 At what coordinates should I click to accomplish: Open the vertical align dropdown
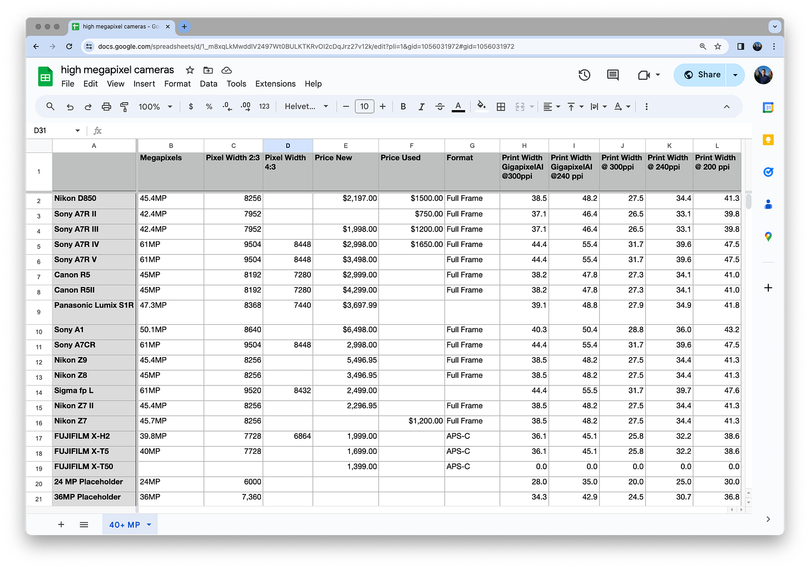click(575, 106)
